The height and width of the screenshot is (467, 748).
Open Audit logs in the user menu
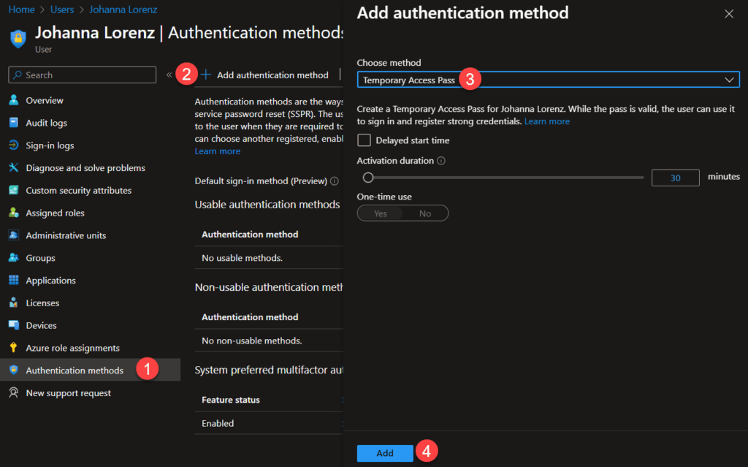(46, 123)
